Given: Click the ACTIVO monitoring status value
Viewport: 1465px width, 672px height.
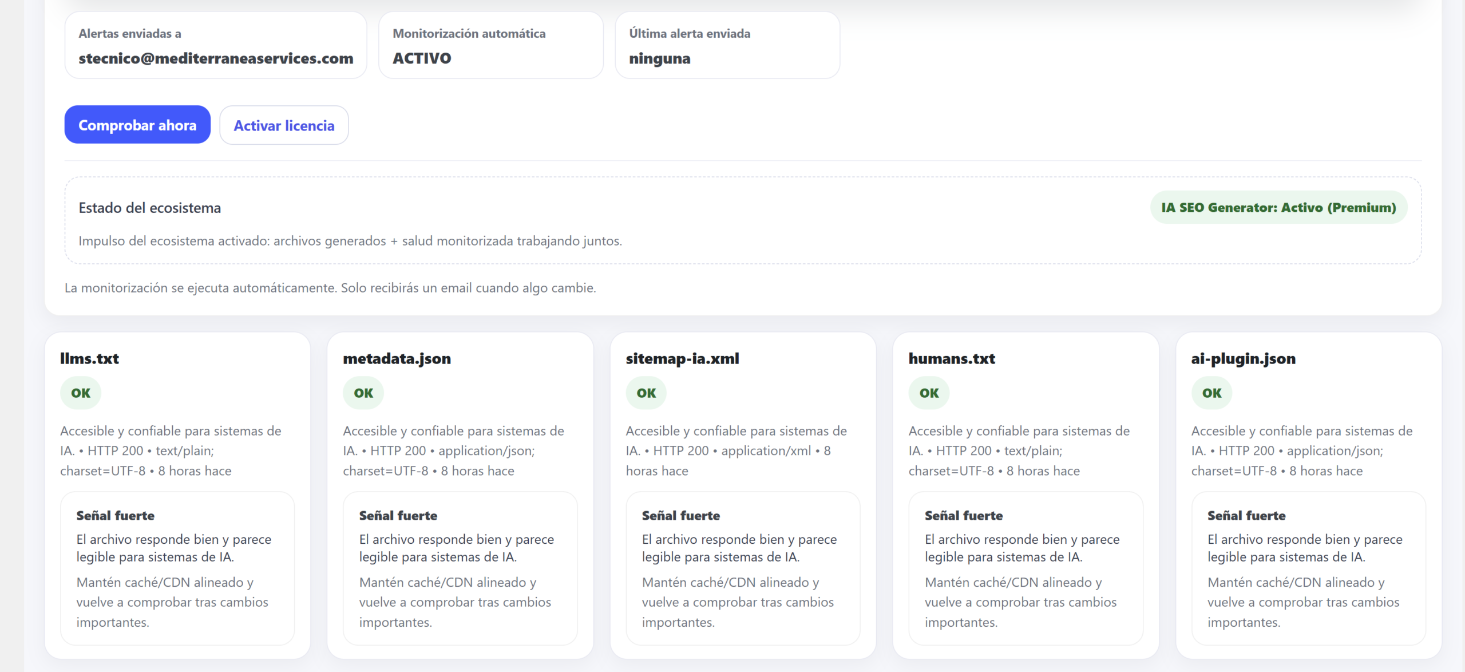Looking at the screenshot, I should pos(422,58).
